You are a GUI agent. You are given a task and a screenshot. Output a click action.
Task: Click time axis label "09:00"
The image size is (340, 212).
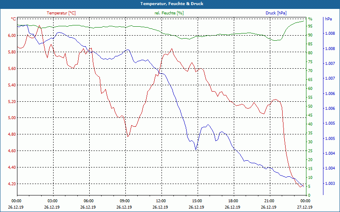click(x=125, y=201)
